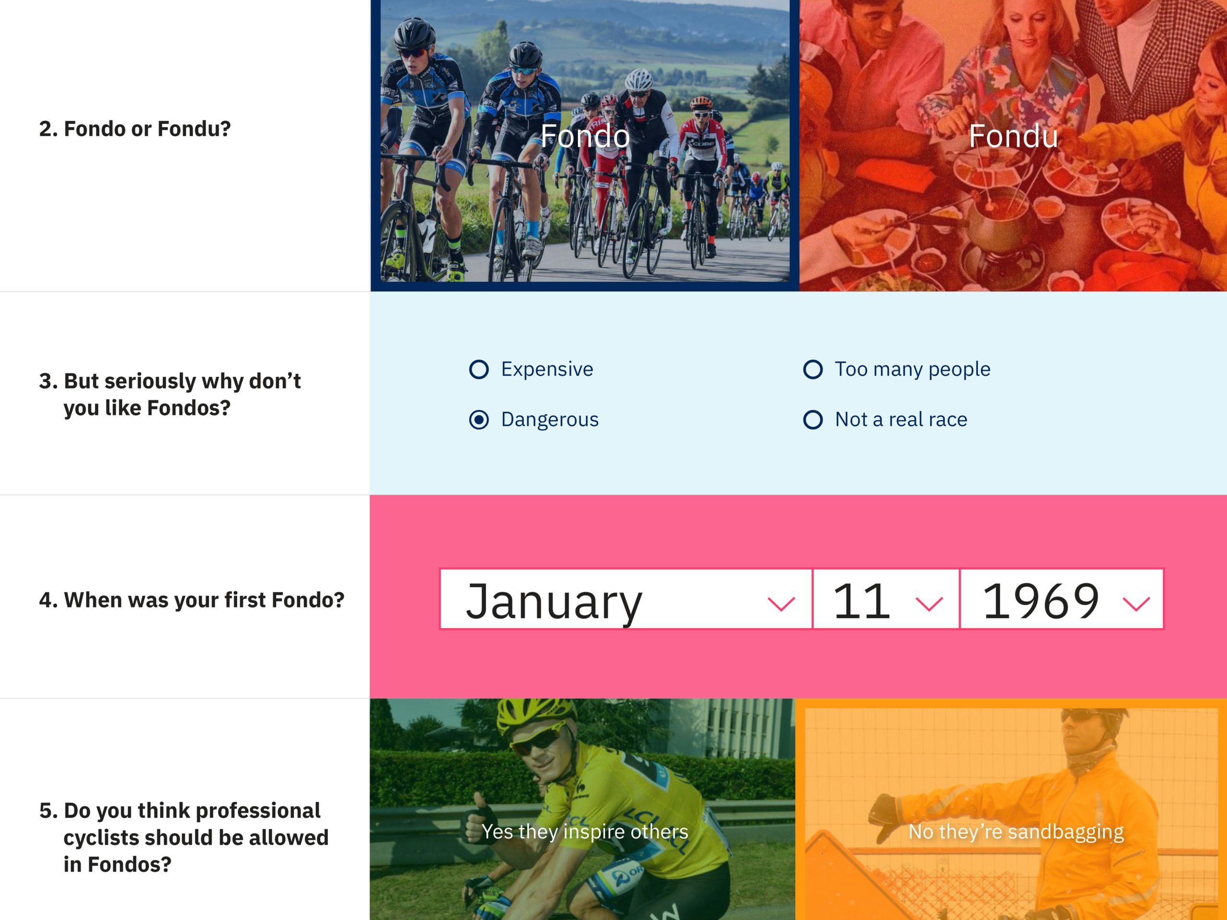Viewport: 1227px width, 920px height.
Task: Click the When was your first Fondo question
Action: point(191,600)
